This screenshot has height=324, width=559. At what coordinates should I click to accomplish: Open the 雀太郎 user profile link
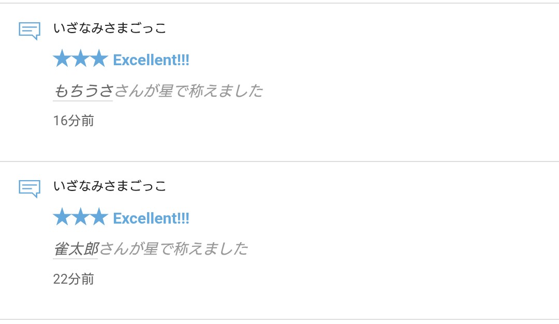76,249
